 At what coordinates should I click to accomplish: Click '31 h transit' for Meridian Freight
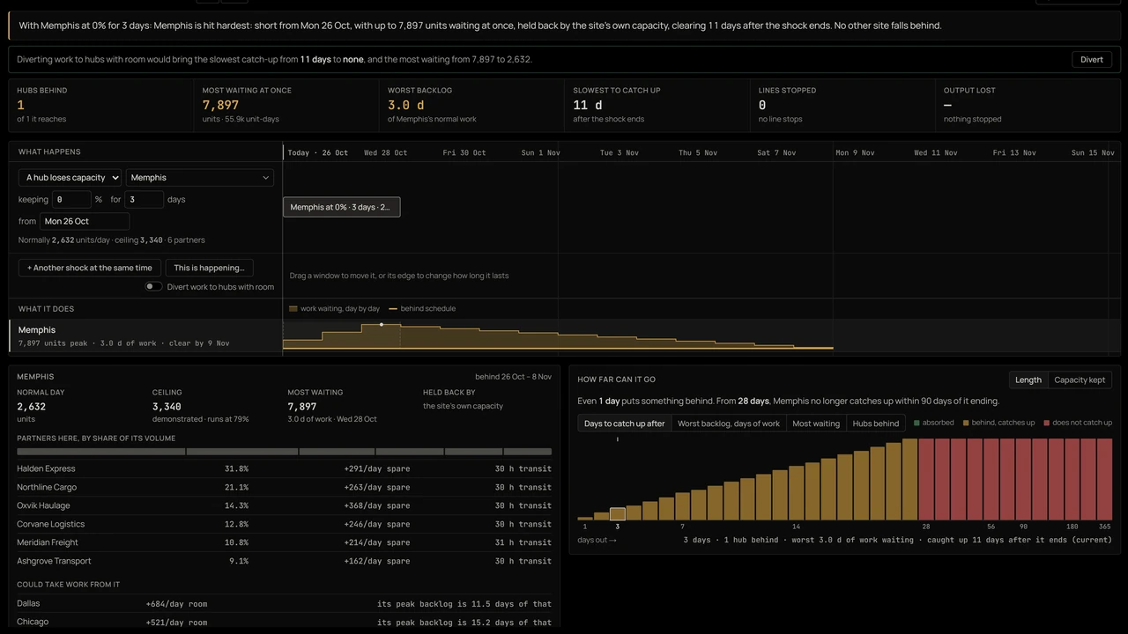[x=523, y=543]
